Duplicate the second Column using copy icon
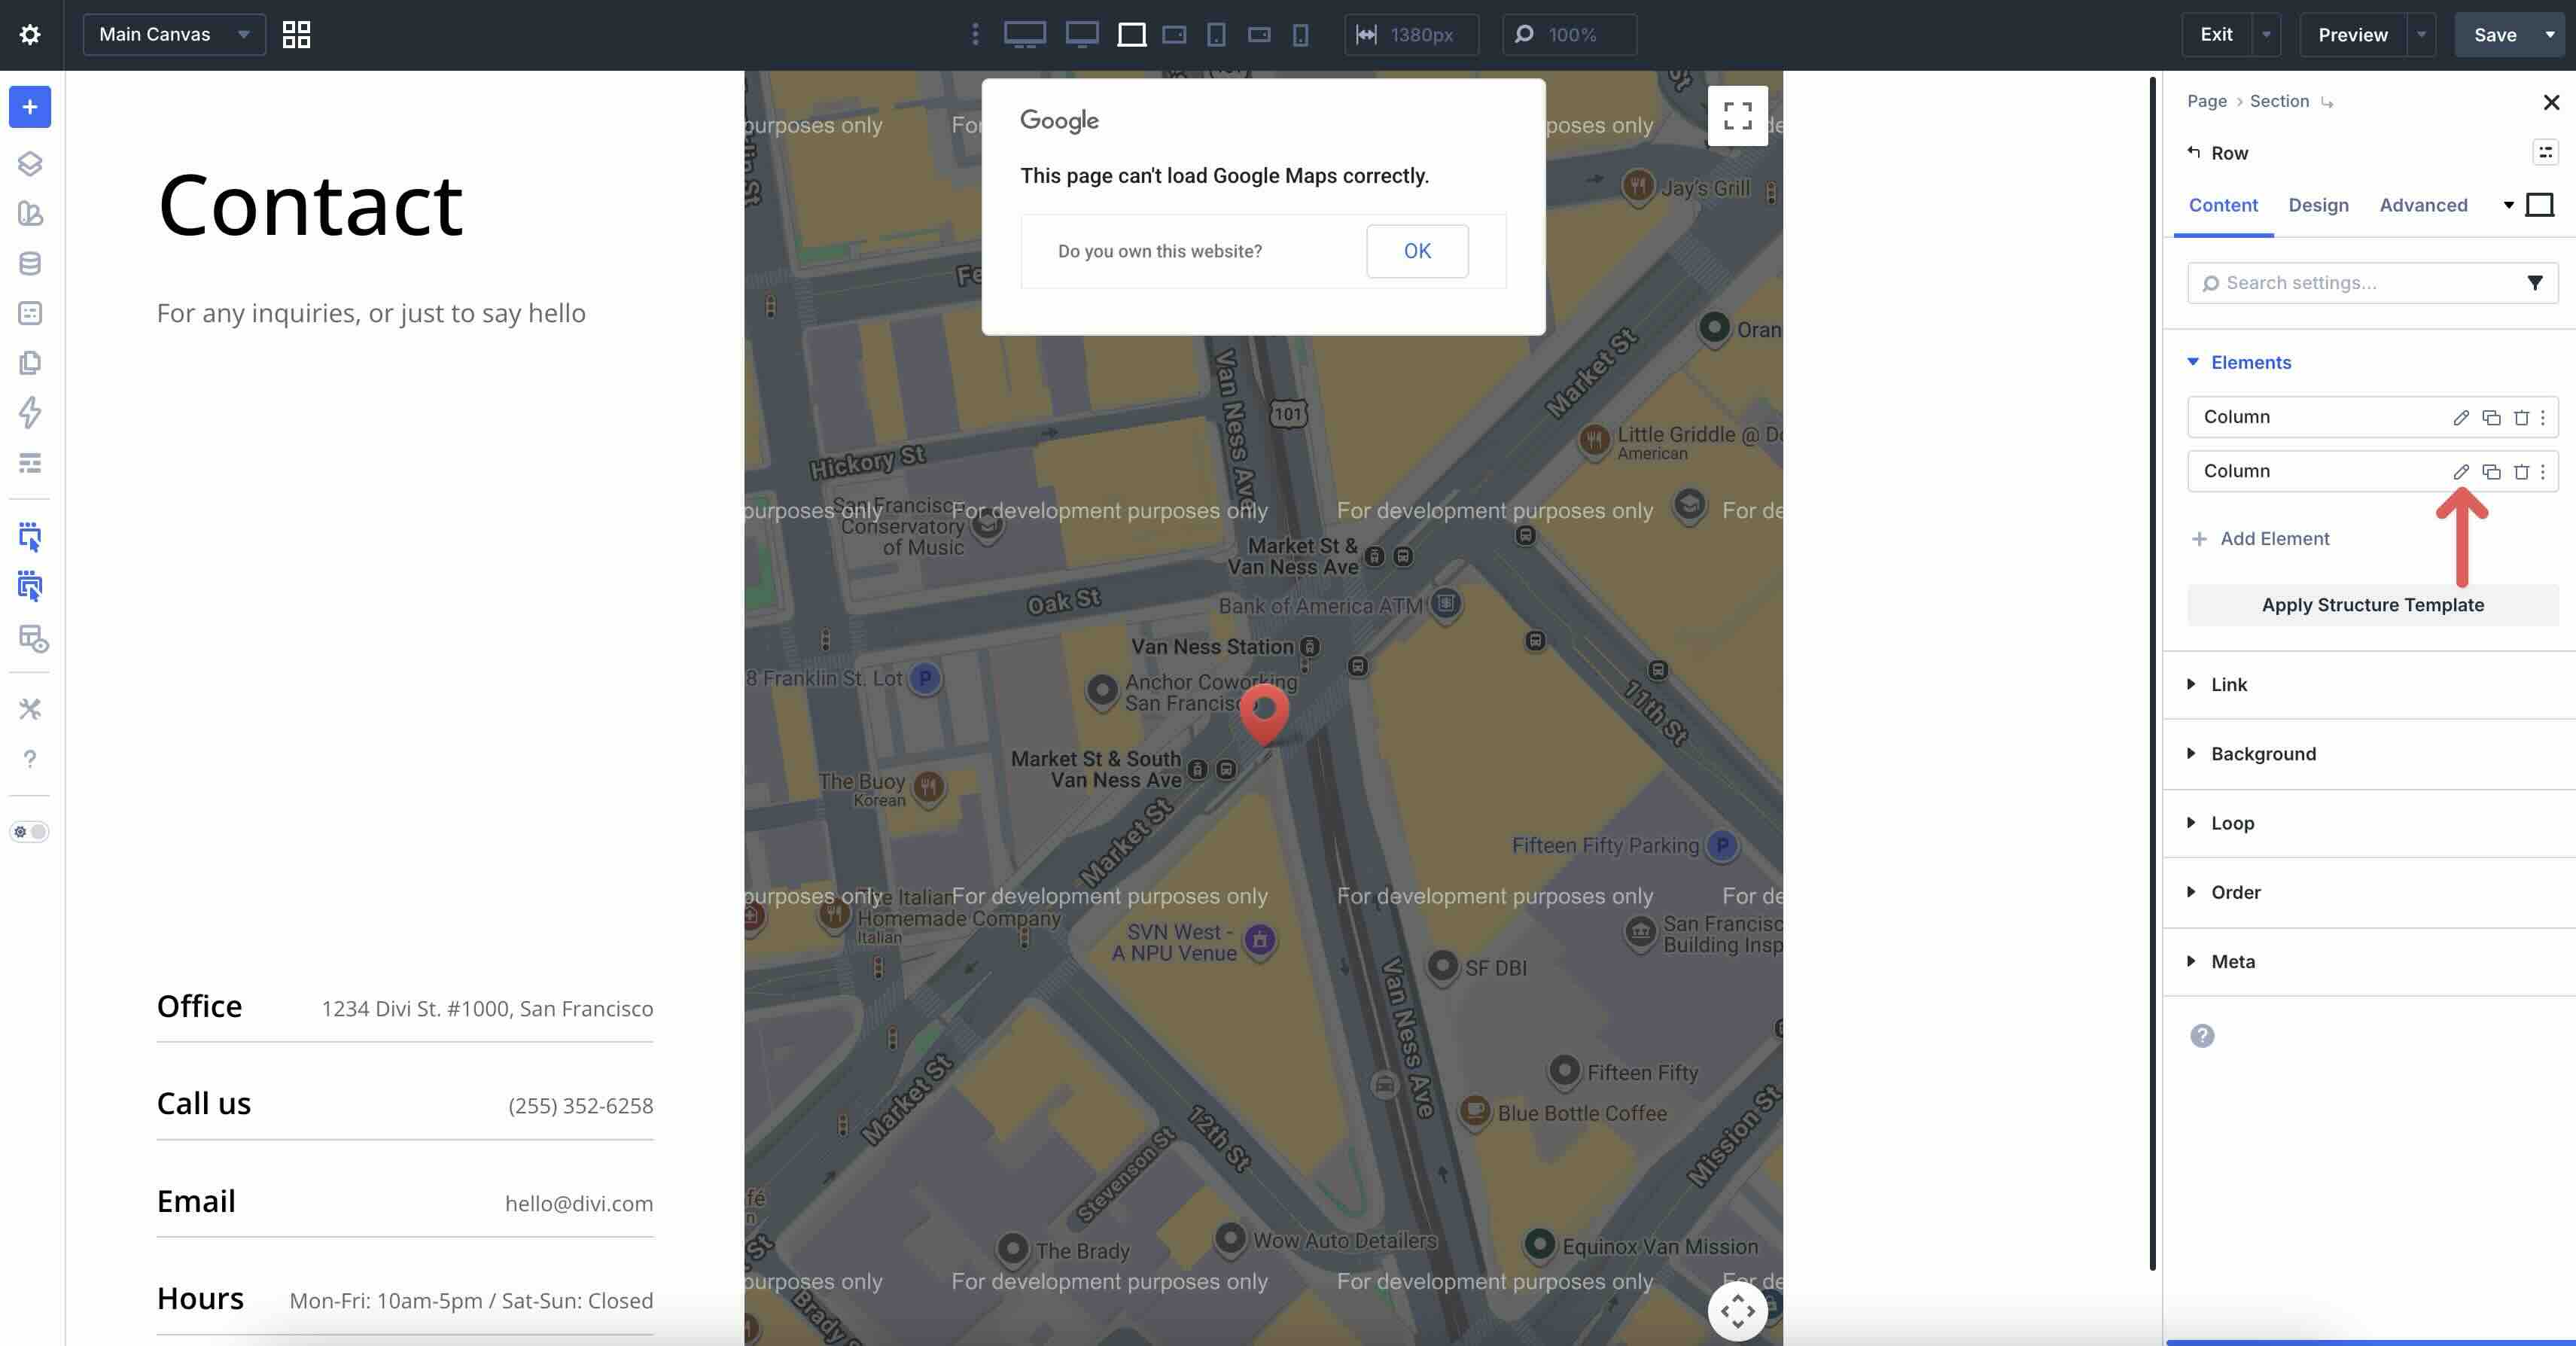 pos(2490,471)
